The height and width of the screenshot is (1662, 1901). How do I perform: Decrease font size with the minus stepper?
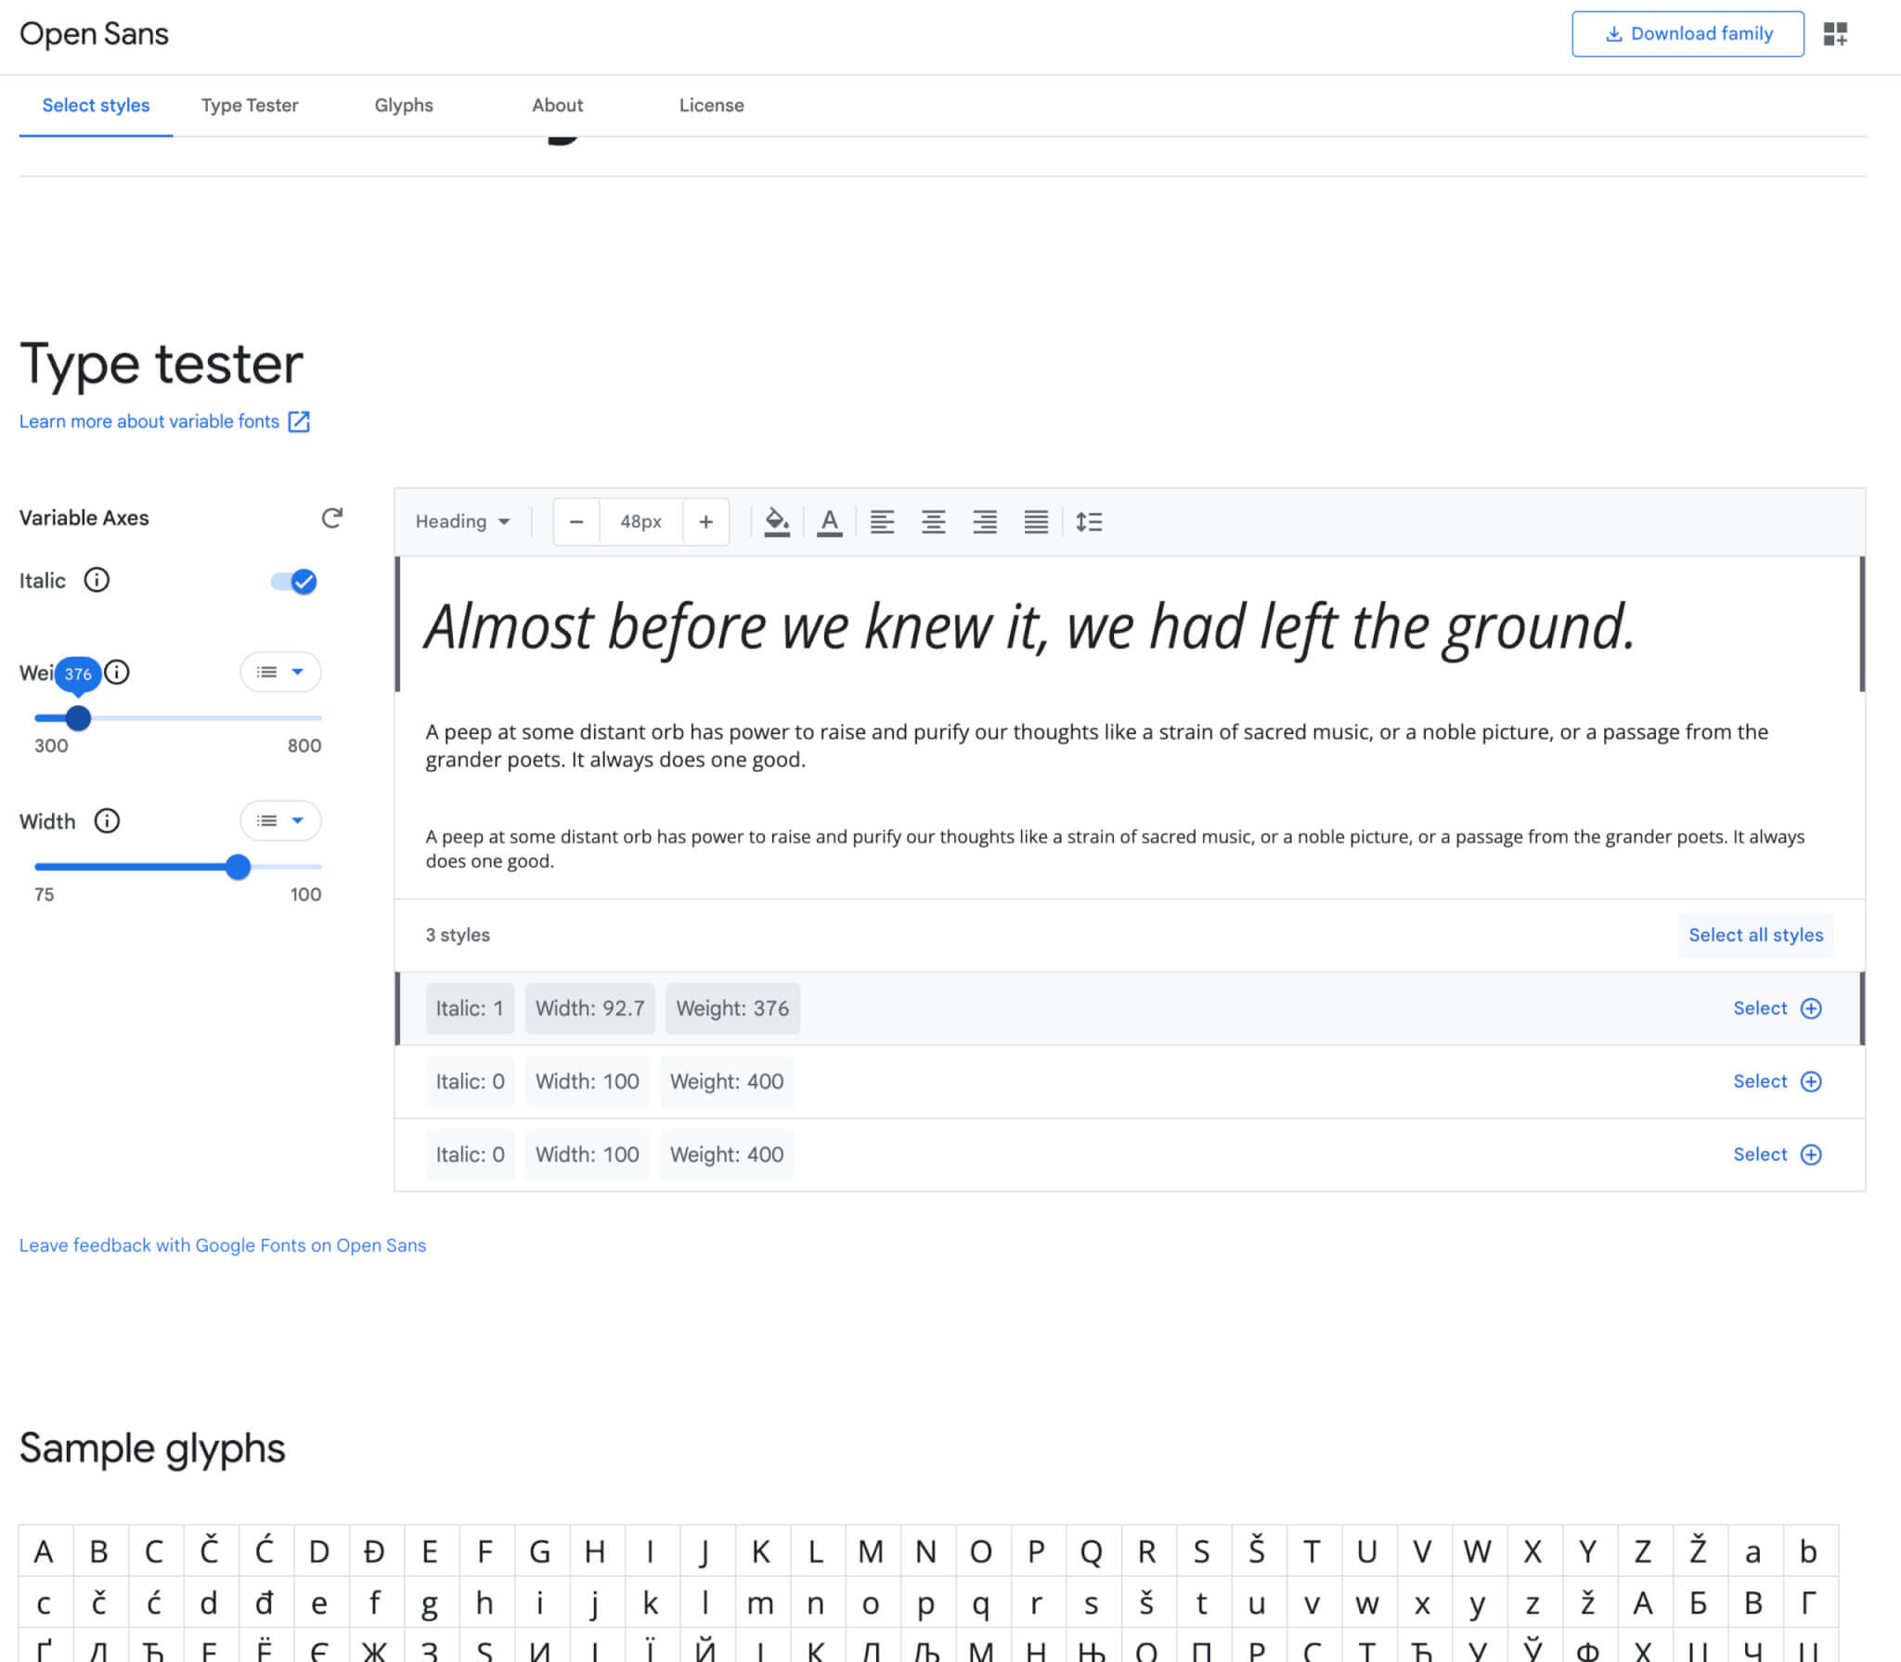pyautogui.click(x=575, y=521)
